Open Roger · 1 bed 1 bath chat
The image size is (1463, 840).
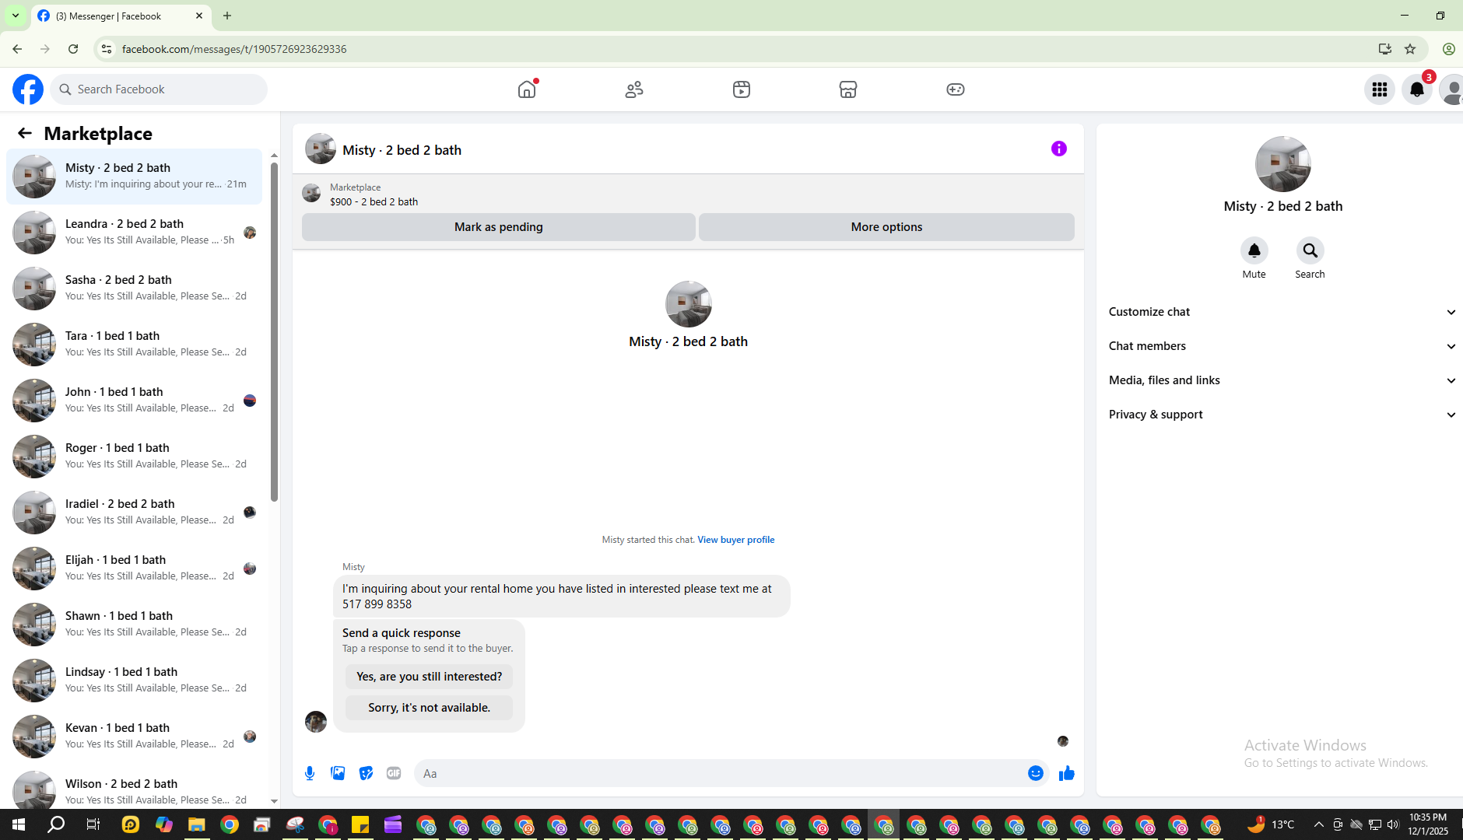(x=134, y=457)
